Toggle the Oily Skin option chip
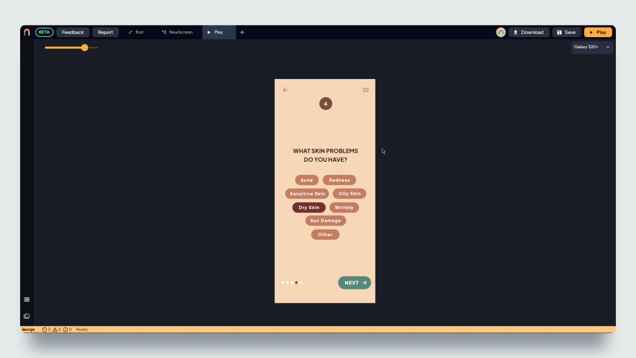The image size is (636, 358). (349, 194)
